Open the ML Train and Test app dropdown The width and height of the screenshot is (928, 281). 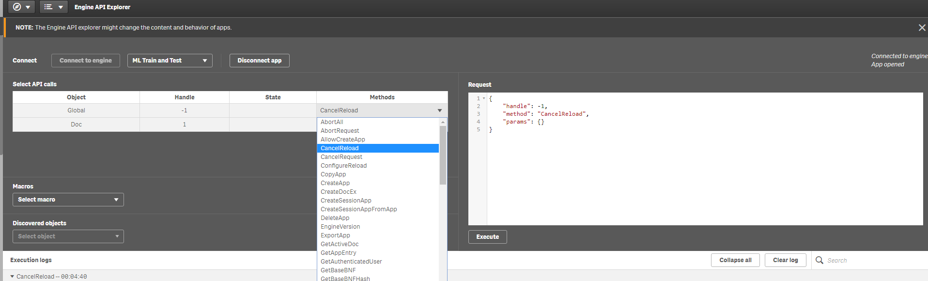(x=170, y=61)
